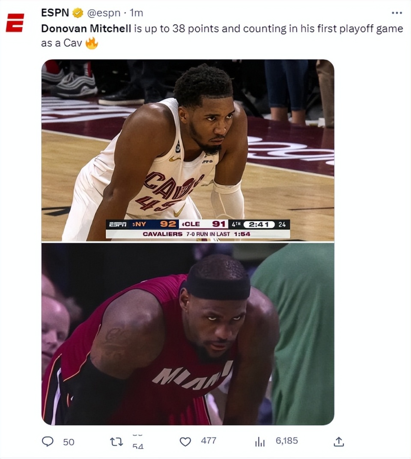The width and height of the screenshot is (411, 459).
Task: Click the 1m timestamp
Action: (137, 13)
